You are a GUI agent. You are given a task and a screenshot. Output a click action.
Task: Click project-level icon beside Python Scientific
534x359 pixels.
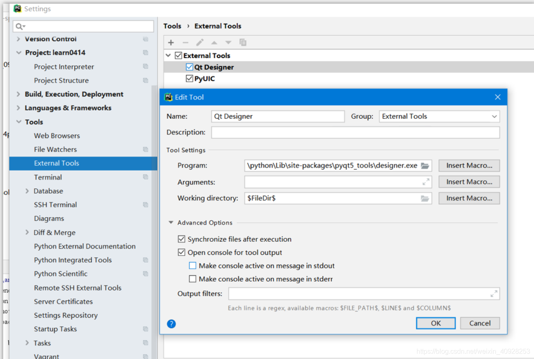click(146, 274)
